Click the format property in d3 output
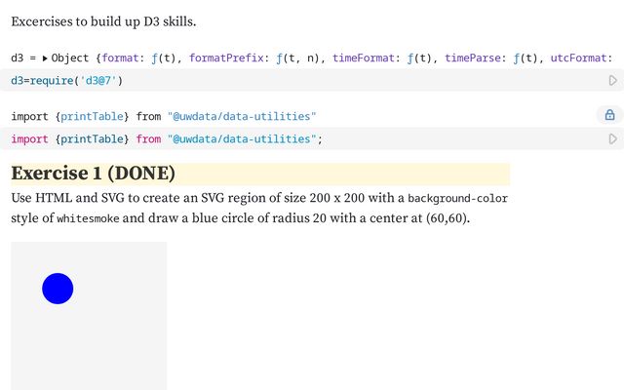This screenshot has height=390, width=624. point(120,58)
